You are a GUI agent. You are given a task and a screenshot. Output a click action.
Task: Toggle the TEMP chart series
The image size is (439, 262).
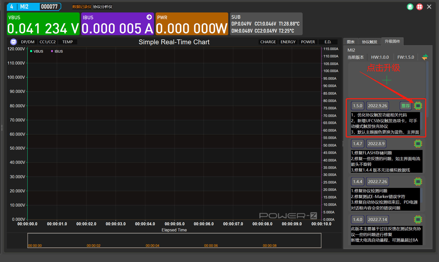pyautogui.click(x=68, y=42)
